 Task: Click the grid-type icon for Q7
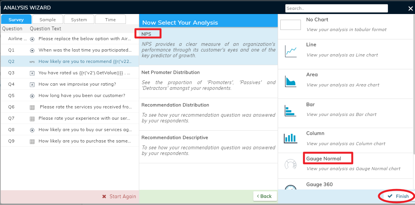[32, 119]
